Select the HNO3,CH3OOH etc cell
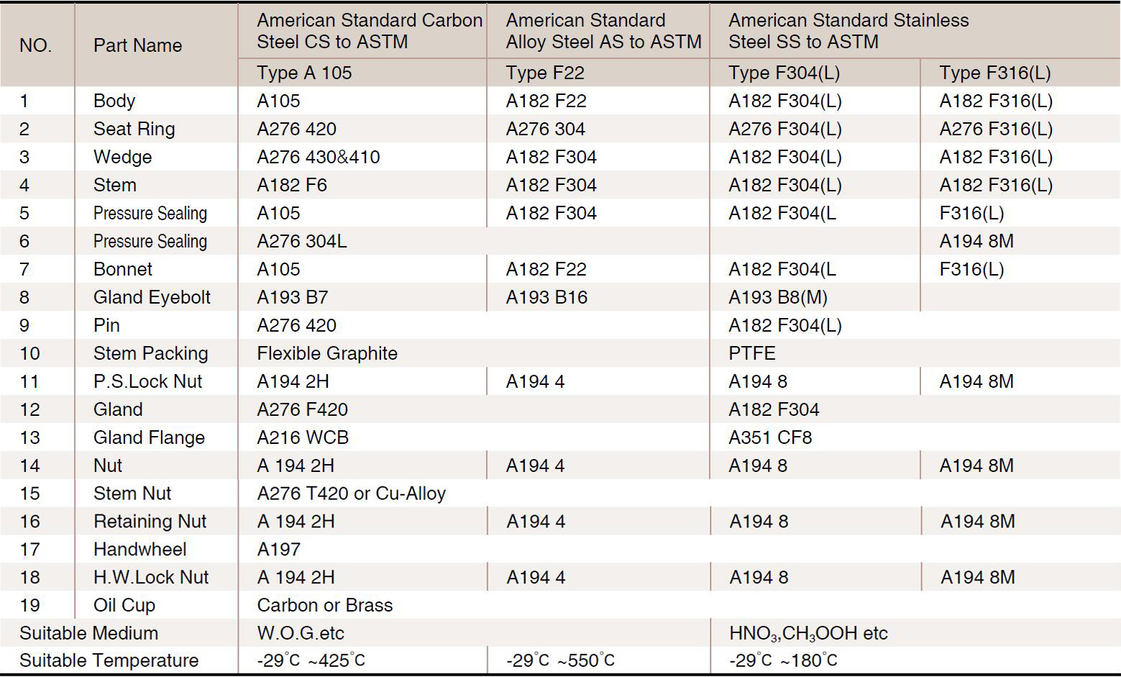Screen dimensions: 1121x677 [807, 633]
